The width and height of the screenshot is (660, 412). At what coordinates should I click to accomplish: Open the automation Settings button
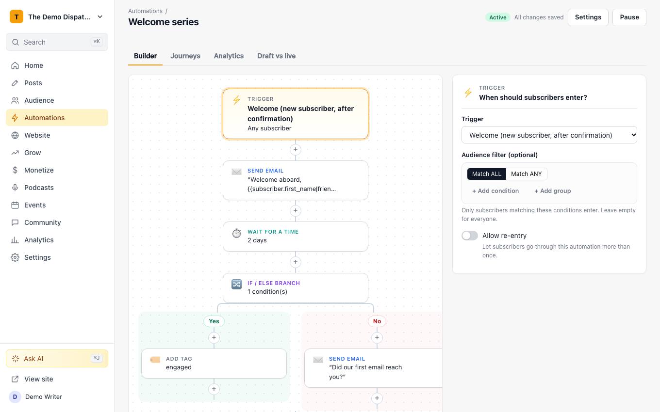588,17
